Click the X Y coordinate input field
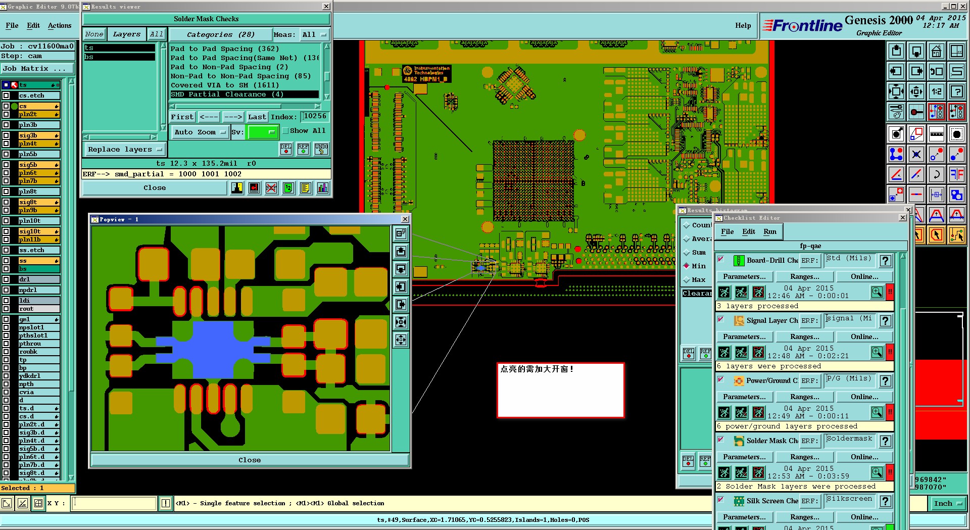 [114, 503]
